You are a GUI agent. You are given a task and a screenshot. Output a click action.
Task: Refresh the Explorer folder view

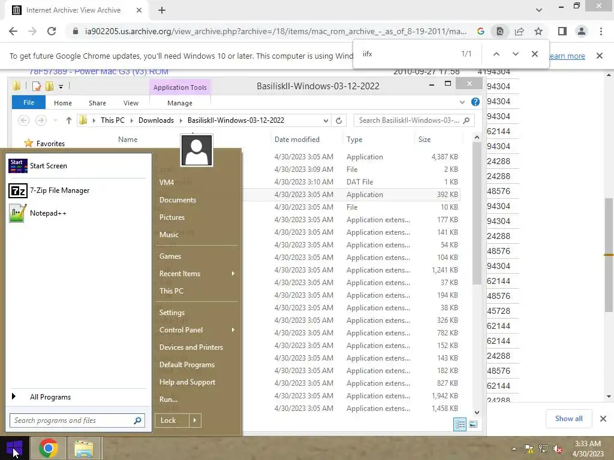point(339,120)
